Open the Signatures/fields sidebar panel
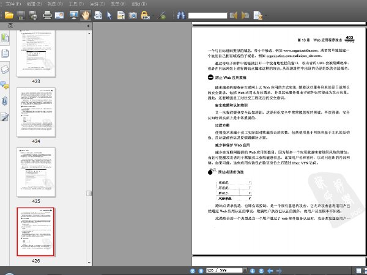Screen dimensions: 367x275 click(5, 117)
